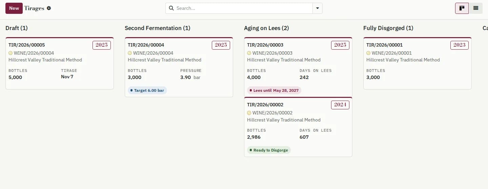The height and width of the screenshot is (189, 488).
Task: Select the Second Fermentation (1) column header
Action: pos(158,28)
